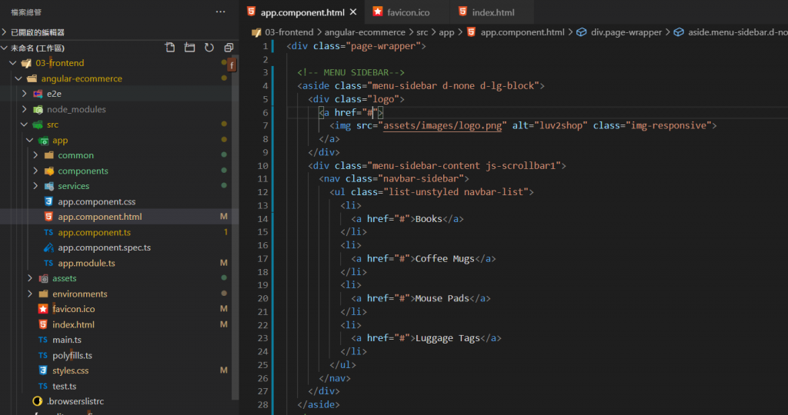Close the app.component.html editor tab
Viewport: 788px width, 415px height.
tap(353, 12)
